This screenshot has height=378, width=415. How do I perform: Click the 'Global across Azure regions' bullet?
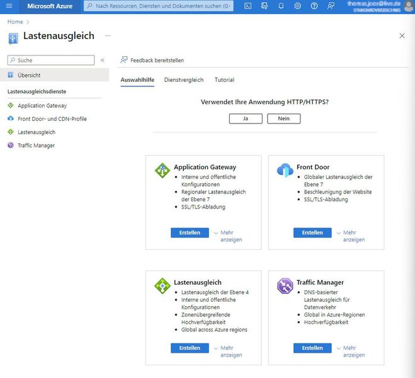(x=214, y=330)
